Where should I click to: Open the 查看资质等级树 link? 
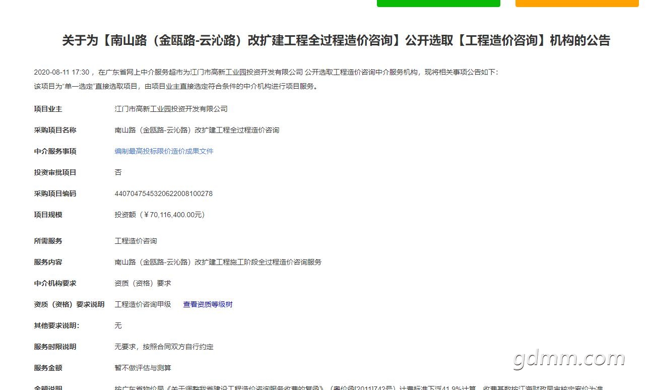[x=207, y=304]
